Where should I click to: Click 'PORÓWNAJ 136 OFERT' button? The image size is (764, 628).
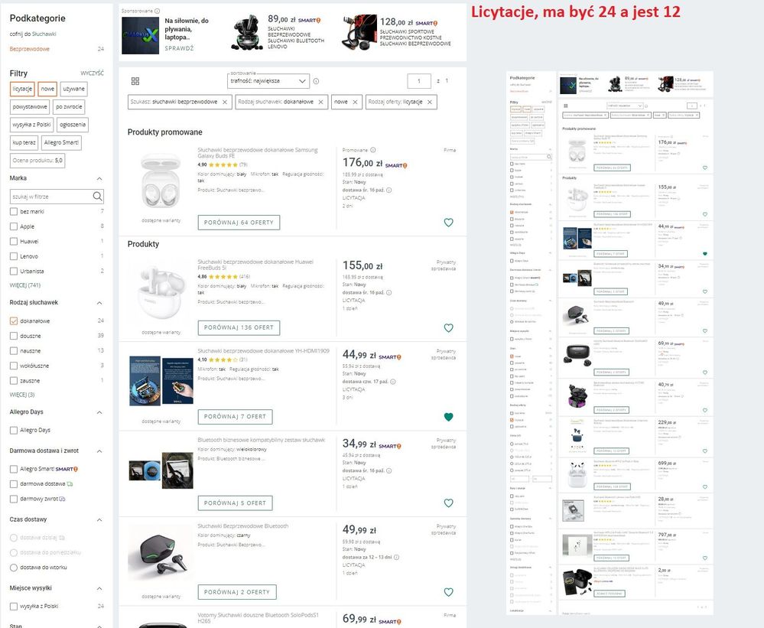coord(239,328)
